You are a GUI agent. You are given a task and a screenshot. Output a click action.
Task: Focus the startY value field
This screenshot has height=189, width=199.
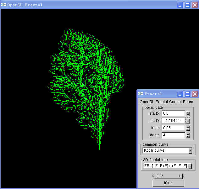click(173, 121)
